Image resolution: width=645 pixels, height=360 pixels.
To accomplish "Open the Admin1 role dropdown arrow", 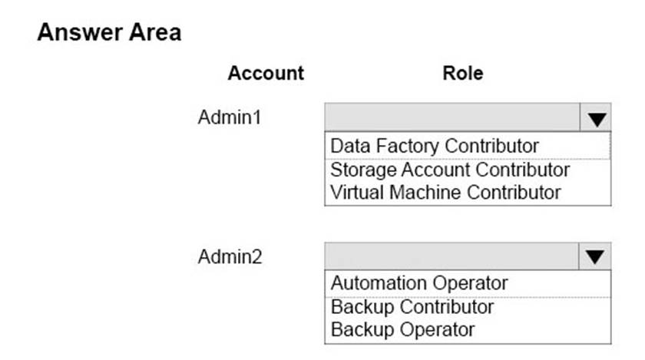I will tap(597, 118).
